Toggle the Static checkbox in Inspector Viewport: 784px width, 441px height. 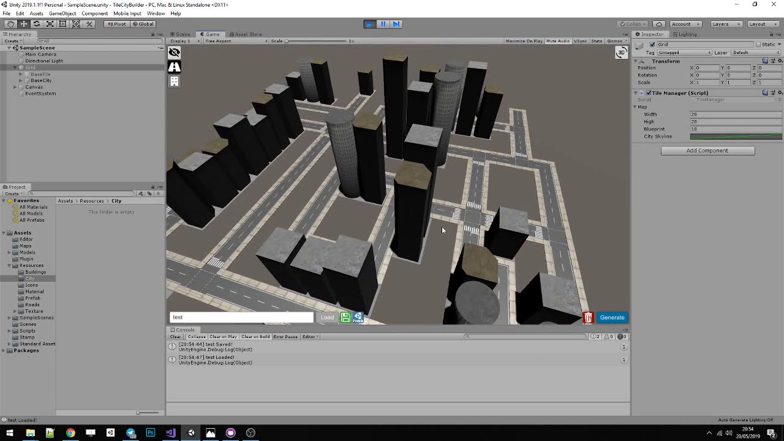pos(758,45)
